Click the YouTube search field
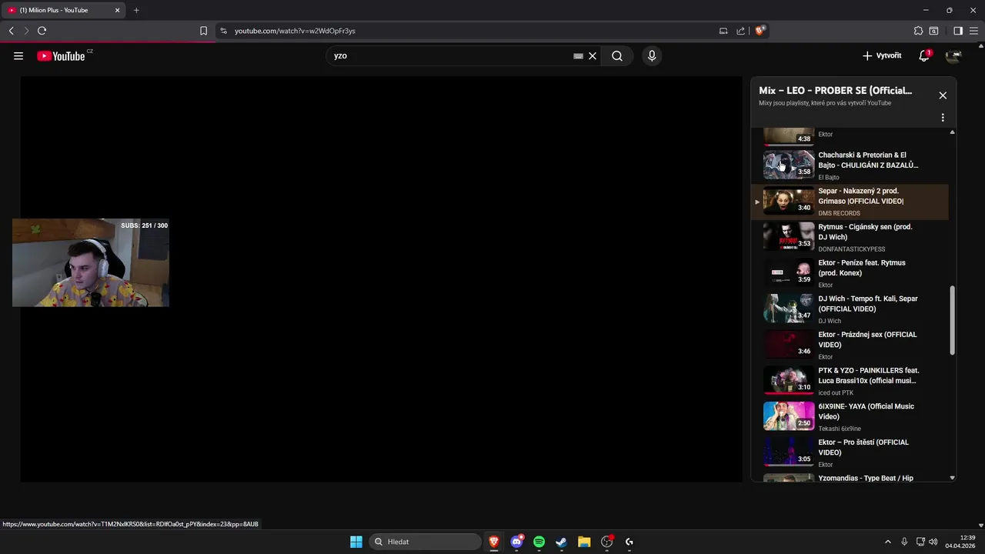 click(x=450, y=56)
